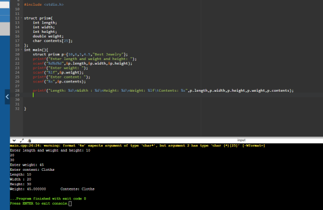
Task: Click the closing brace on line 32
Action: (x=25, y=109)
